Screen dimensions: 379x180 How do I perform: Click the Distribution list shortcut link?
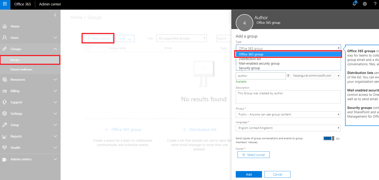point(199,130)
